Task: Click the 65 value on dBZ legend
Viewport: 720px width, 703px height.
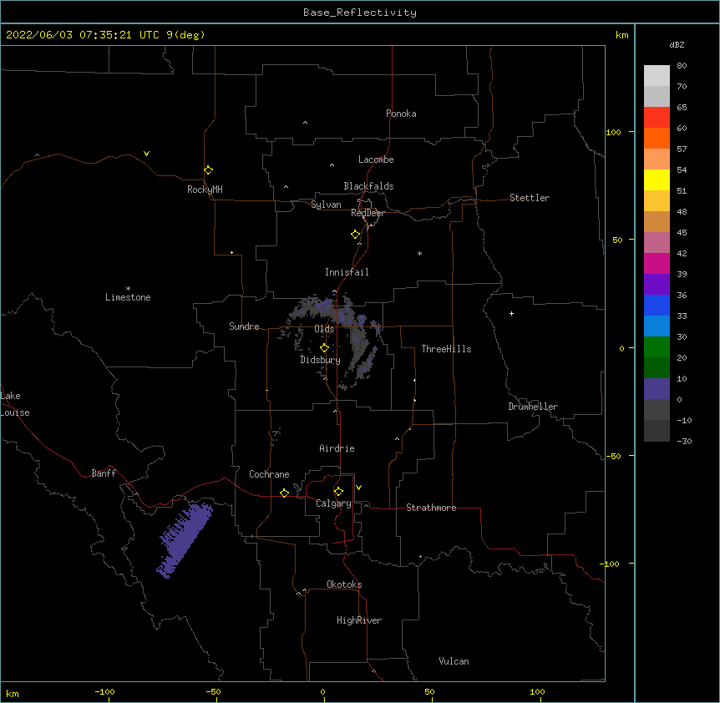Action: click(682, 108)
